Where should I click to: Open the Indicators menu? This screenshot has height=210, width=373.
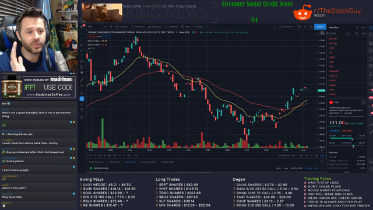pyautogui.click(x=138, y=27)
